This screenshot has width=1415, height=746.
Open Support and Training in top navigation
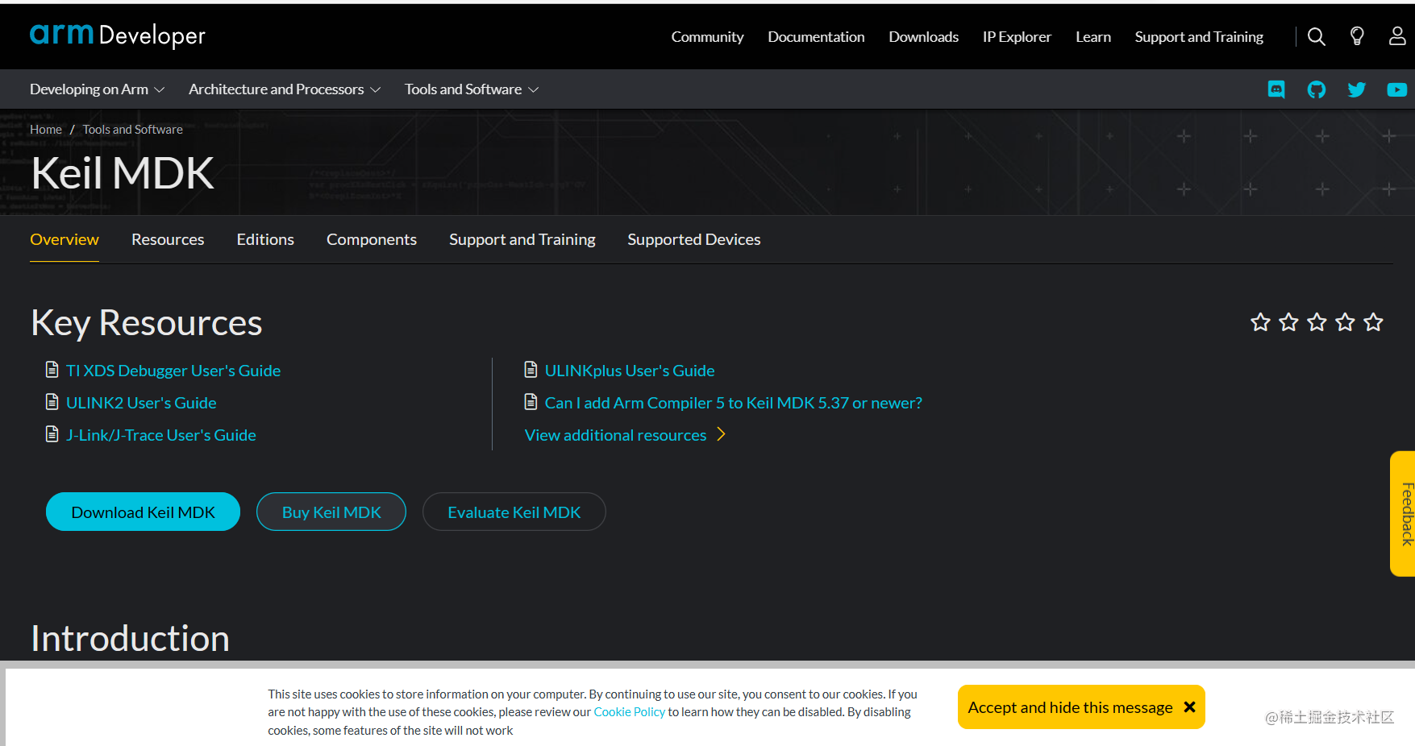tap(1199, 37)
